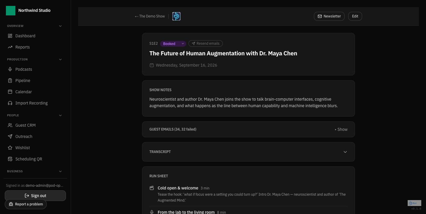The image size is (426, 214).
Task: Click the Show Notes heading
Action: [160, 90]
